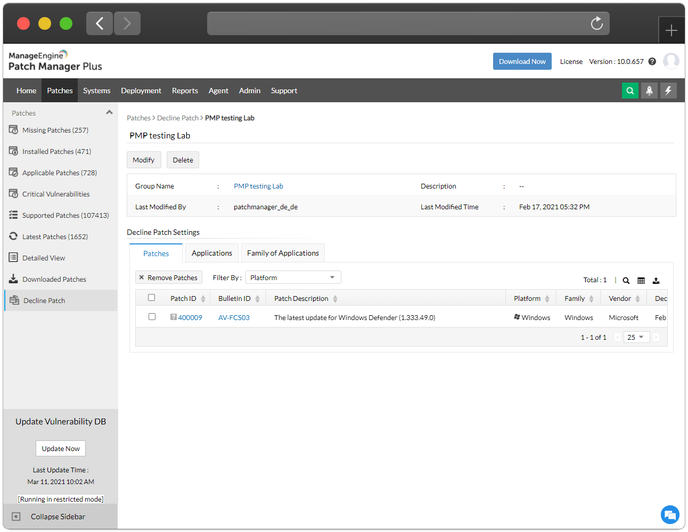Screen dimensions: 688x532
Task: Open the Patches navbar menu
Action: [x=60, y=91]
